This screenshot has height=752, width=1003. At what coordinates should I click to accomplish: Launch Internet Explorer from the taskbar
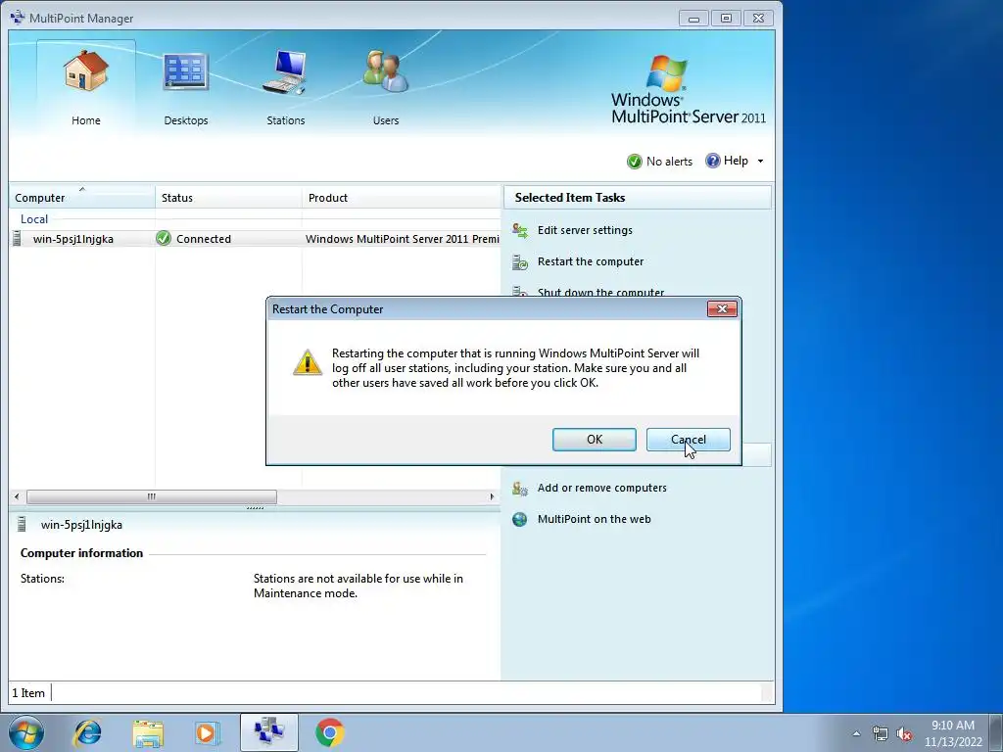coord(87,732)
